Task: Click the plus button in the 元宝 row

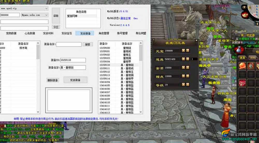Action: pyautogui.click(x=183, y=50)
